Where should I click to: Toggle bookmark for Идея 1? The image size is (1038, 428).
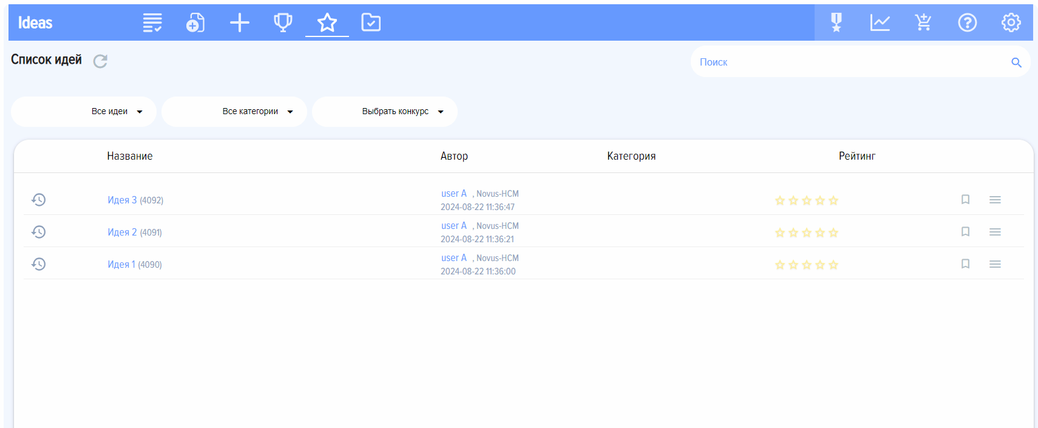(965, 264)
